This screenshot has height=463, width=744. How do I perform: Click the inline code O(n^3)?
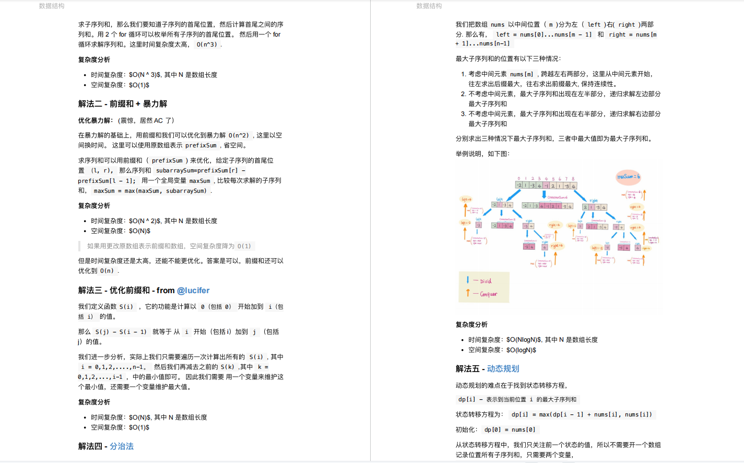click(x=207, y=44)
